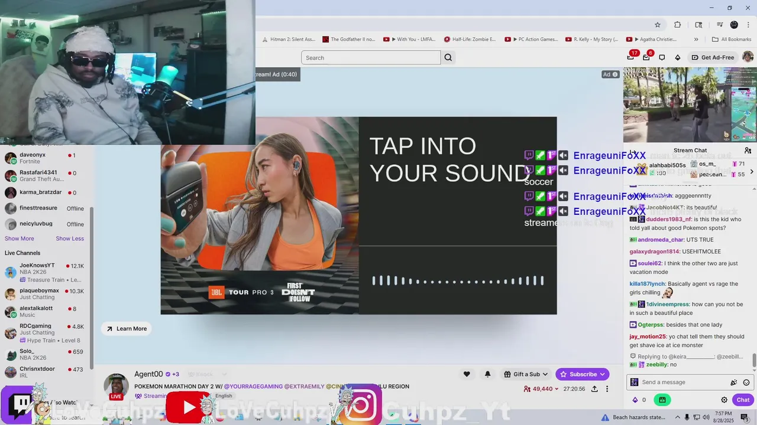Image resolution: width=757 pixels, height=425 pixels.
Task: Open Half-Life: Zombie bookmark
Action: (x=470, y=40)
